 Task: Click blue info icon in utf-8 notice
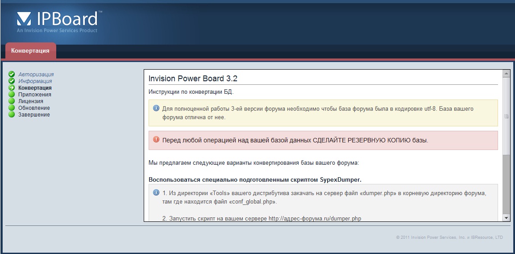click(156, 108)
